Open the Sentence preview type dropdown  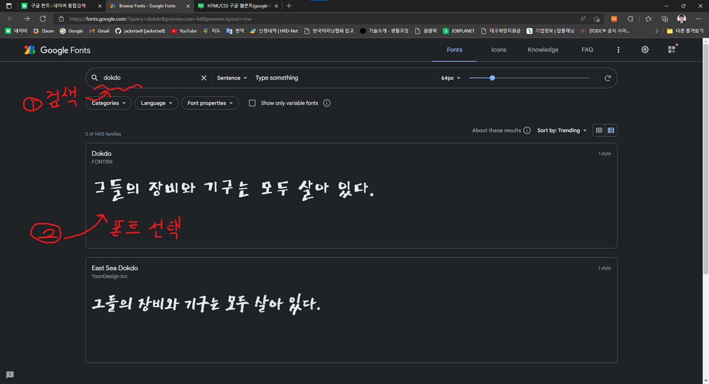click(232, 78)
